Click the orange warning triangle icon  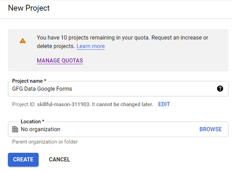coord(22,41)
